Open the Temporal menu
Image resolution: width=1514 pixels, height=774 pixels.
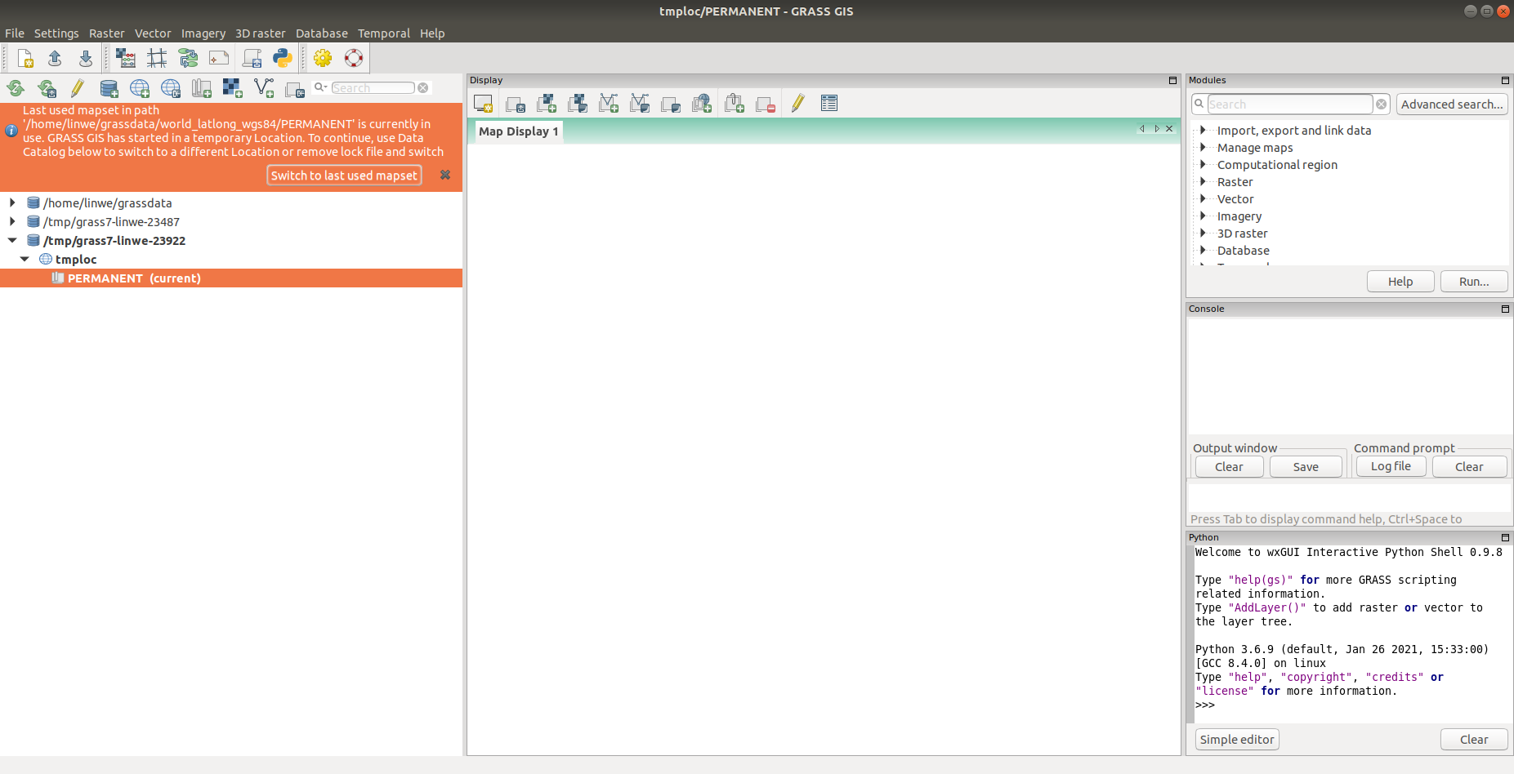tap(383, 33)
